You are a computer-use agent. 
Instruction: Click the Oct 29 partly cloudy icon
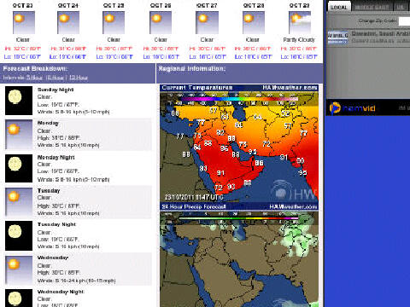(300, 23)
